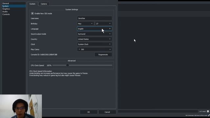The width and height of the screenshot is (210, 118).
Task: Click Not Connected status to find a room
Action: [197, 115]
